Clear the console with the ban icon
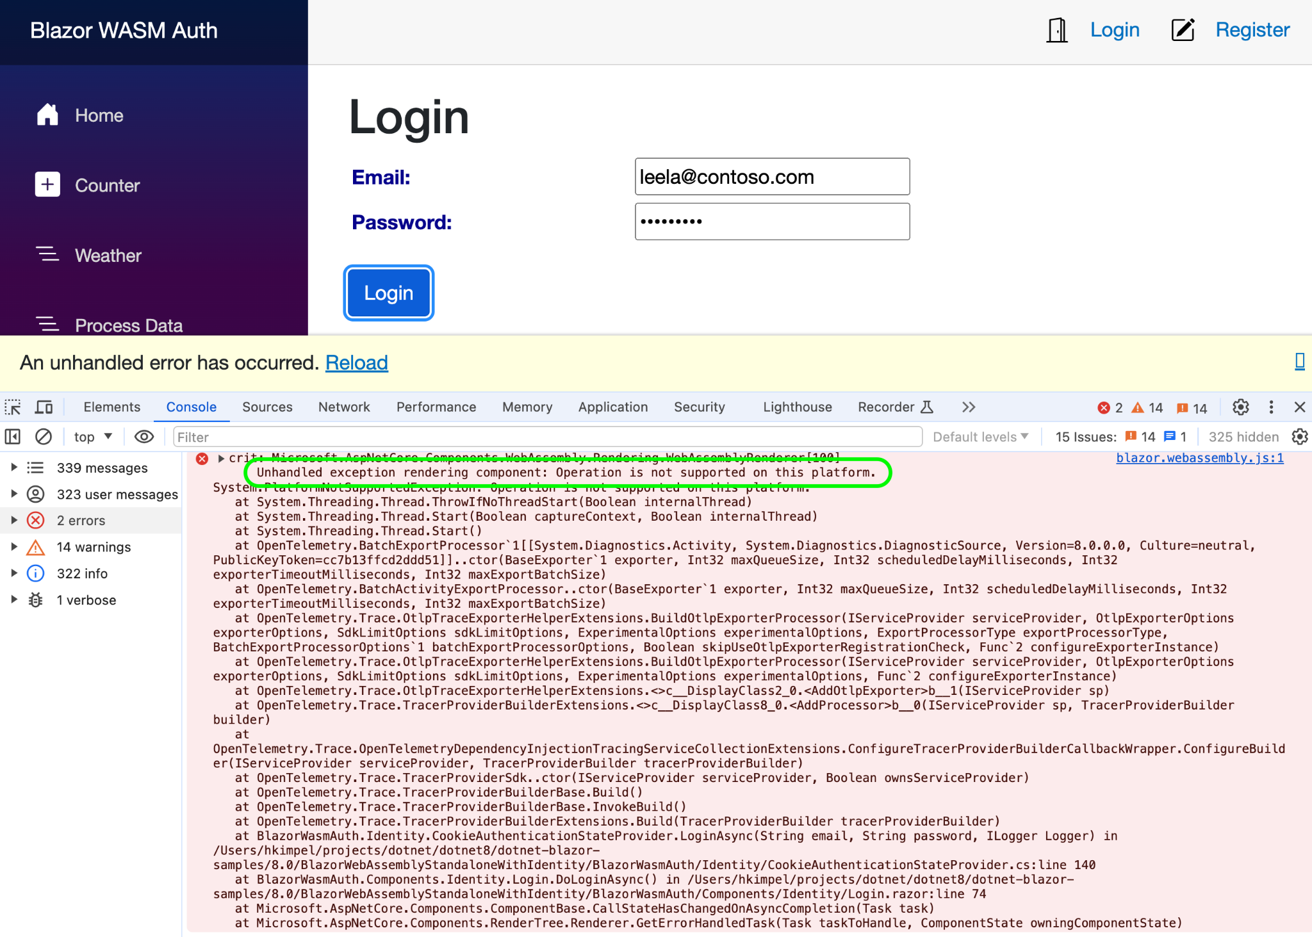This screenshot has height=937, width=1312. tap(44, 437)
